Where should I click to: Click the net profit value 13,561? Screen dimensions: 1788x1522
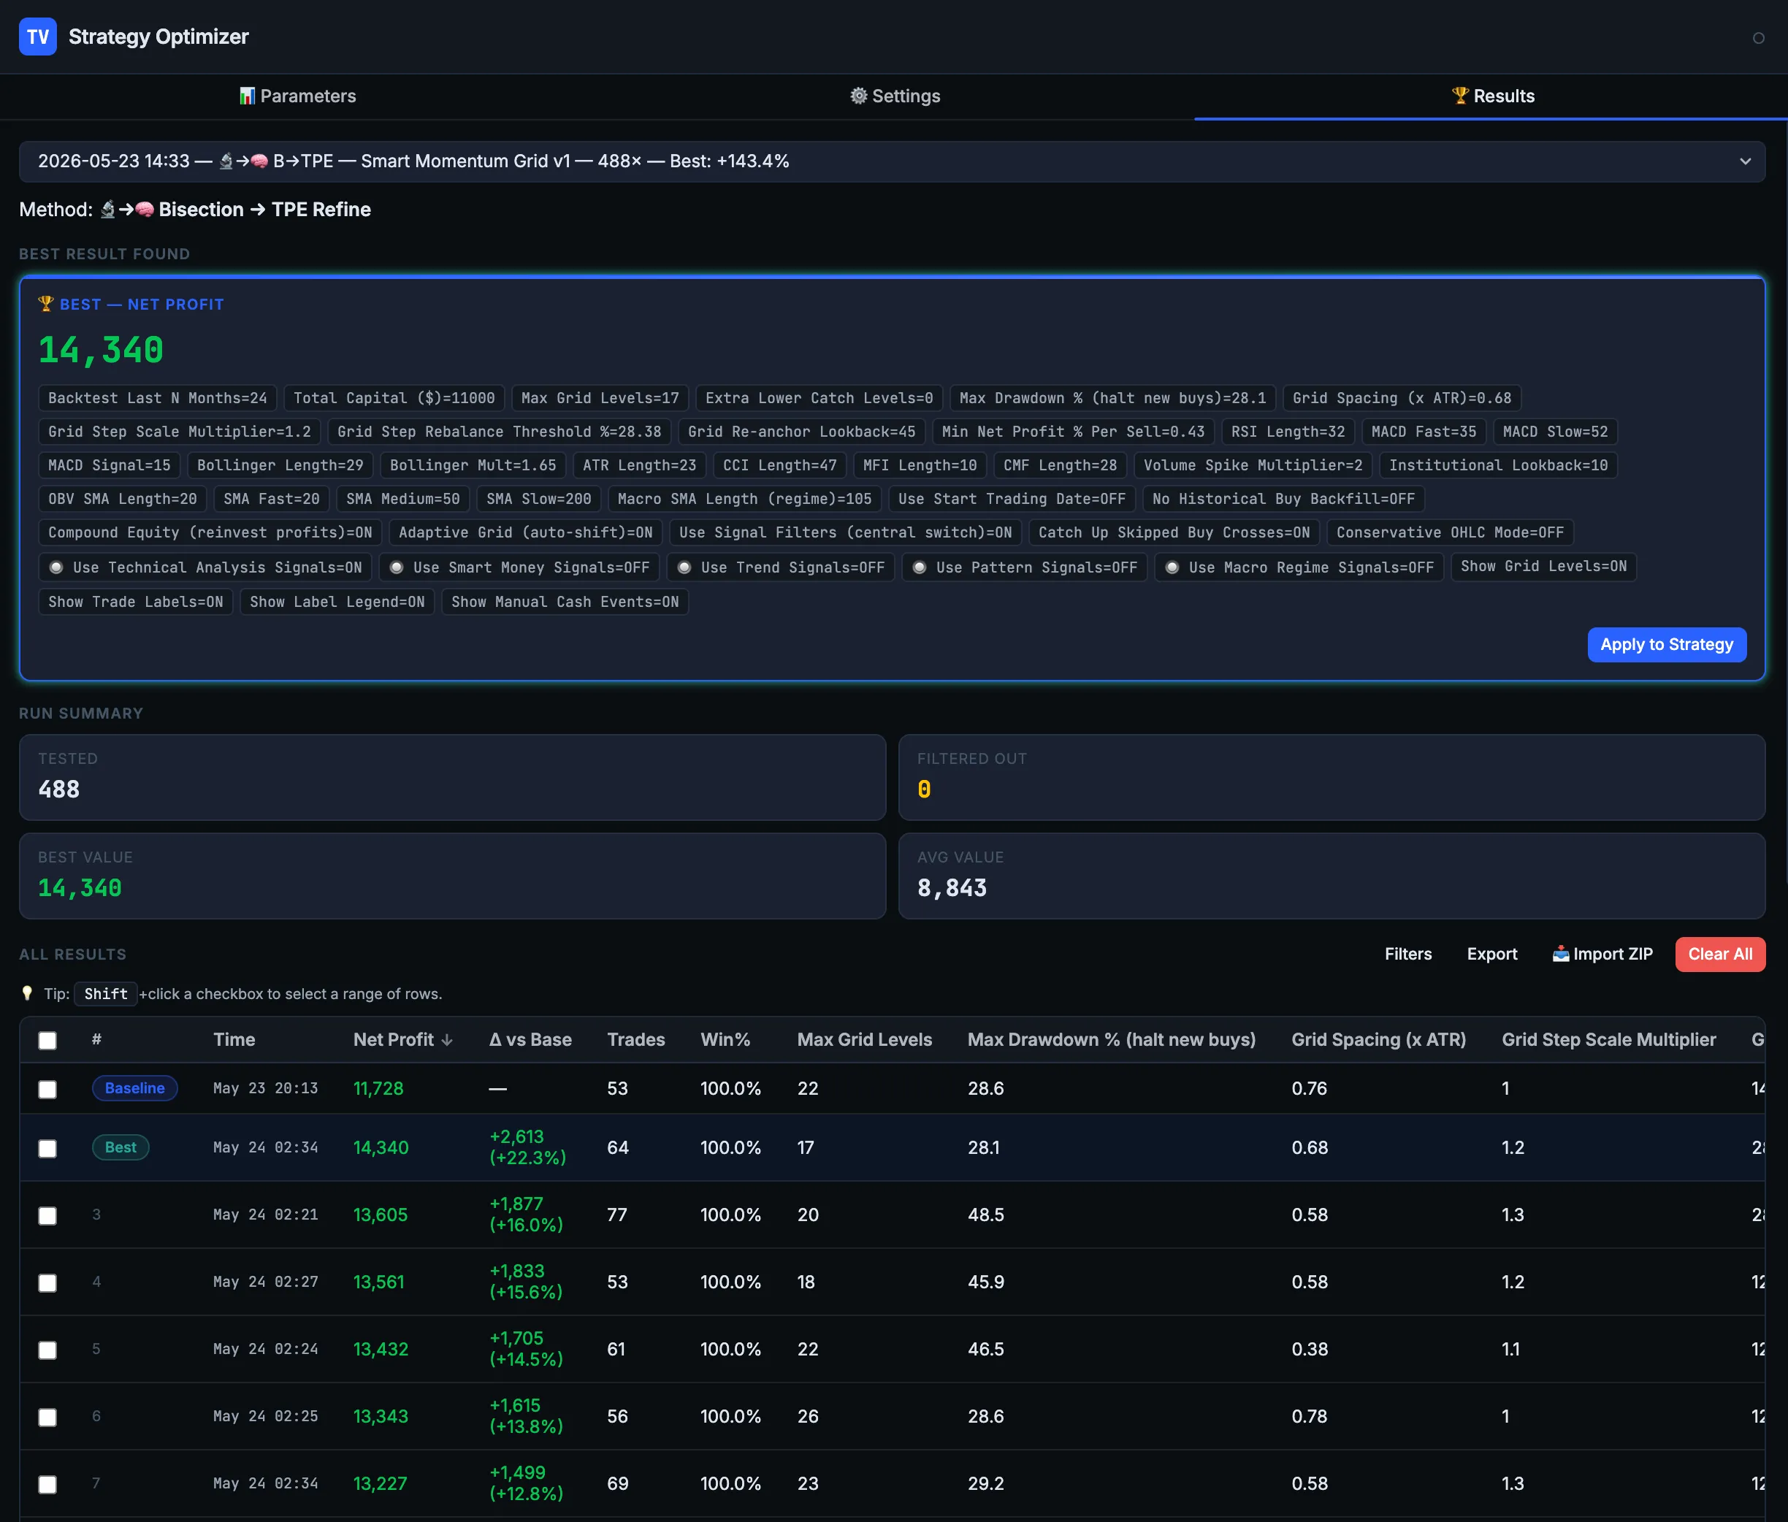[379, 1282]
